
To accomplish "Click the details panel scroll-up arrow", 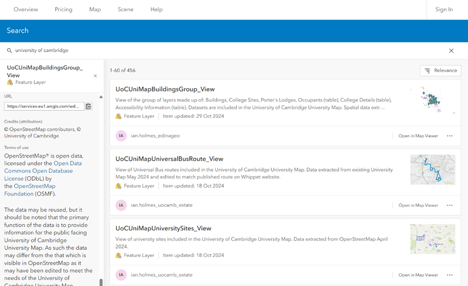I will pyautogui.click(x=101, y=97).
